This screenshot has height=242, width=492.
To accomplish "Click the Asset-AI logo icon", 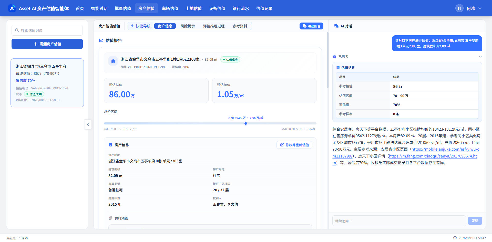I will [12, 8].
